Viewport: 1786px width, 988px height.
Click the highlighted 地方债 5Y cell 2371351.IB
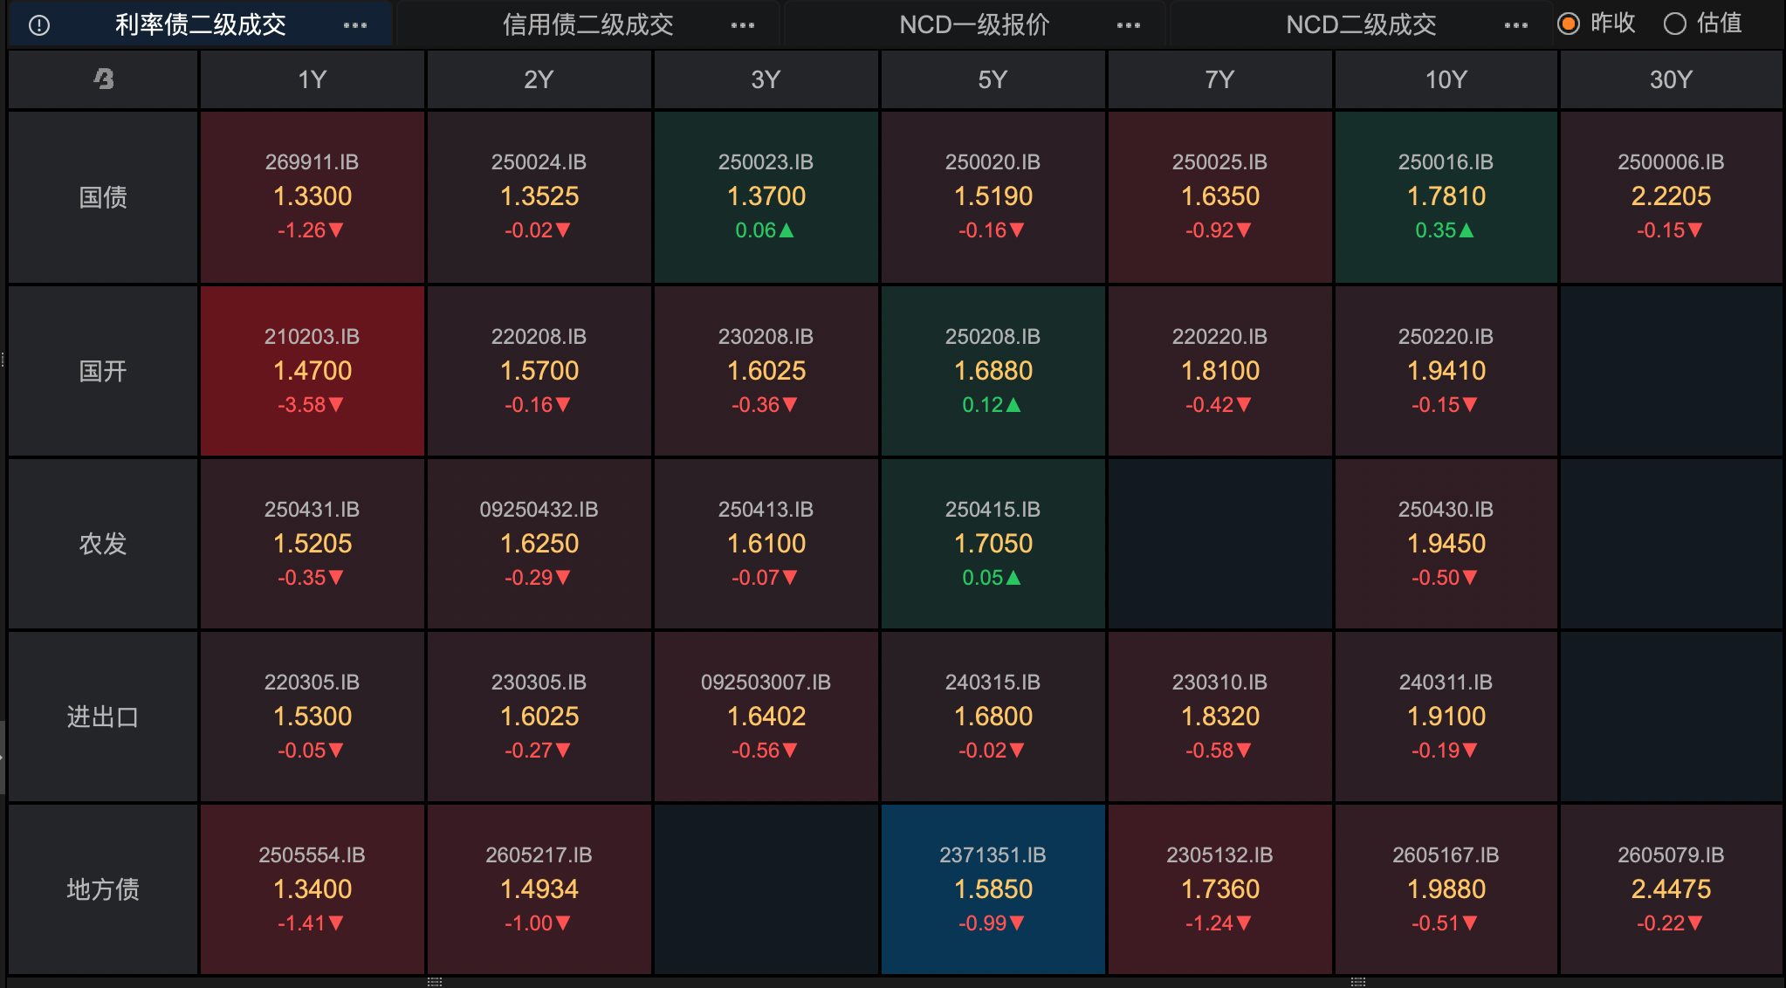point(993,889)
